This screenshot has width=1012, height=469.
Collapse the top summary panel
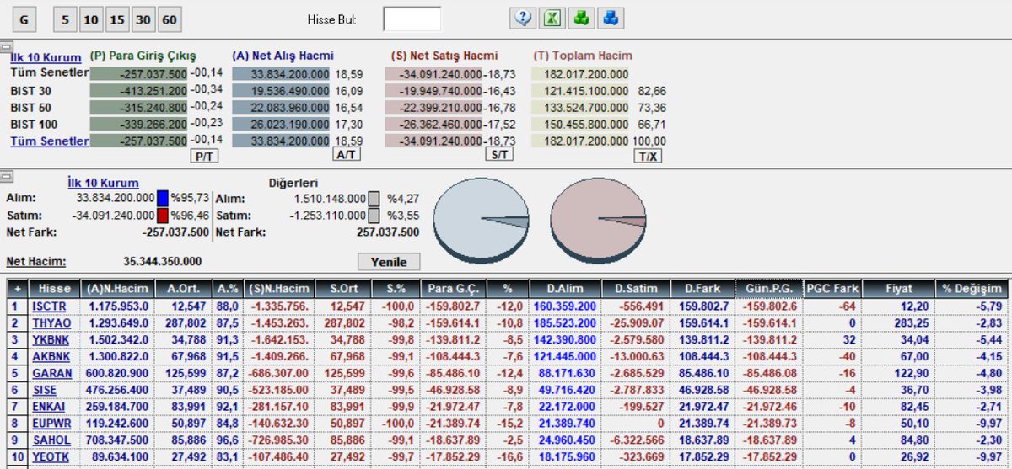click(x=6, y=47)
